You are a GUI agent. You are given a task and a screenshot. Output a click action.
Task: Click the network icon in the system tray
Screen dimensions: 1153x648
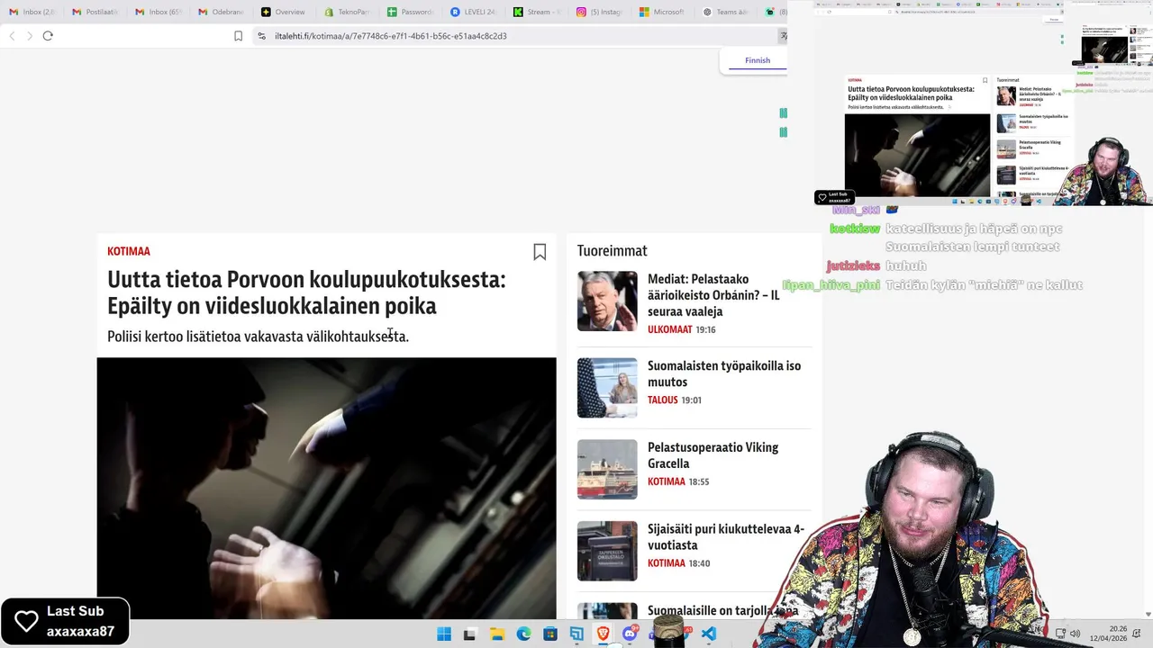point(1060,634)
